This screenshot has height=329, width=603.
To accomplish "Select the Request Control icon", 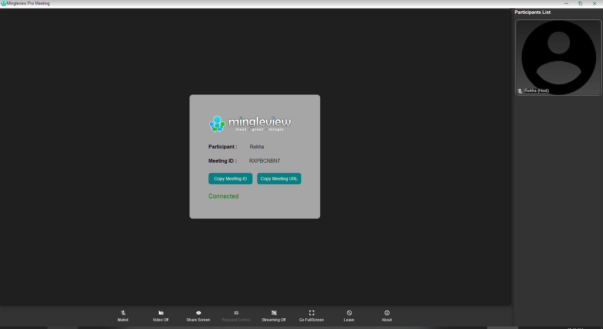I will (x=236, y=313).
